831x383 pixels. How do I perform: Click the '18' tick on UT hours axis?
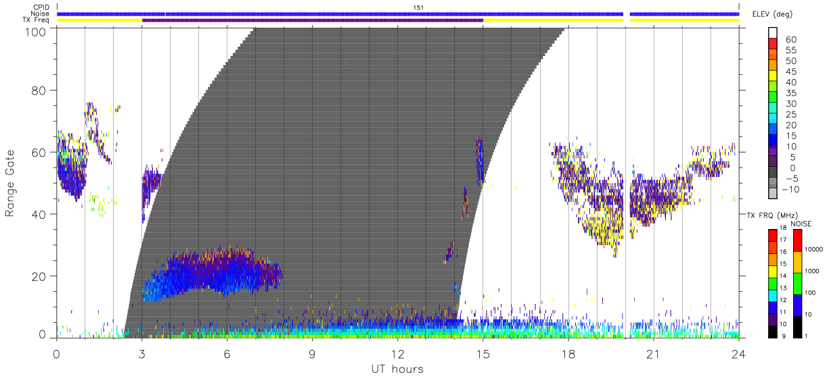[568, 353]
